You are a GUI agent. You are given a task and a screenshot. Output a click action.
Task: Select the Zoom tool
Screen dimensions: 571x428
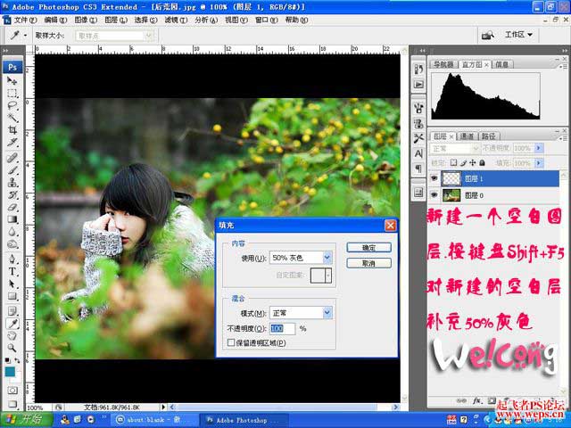(12, 349)
